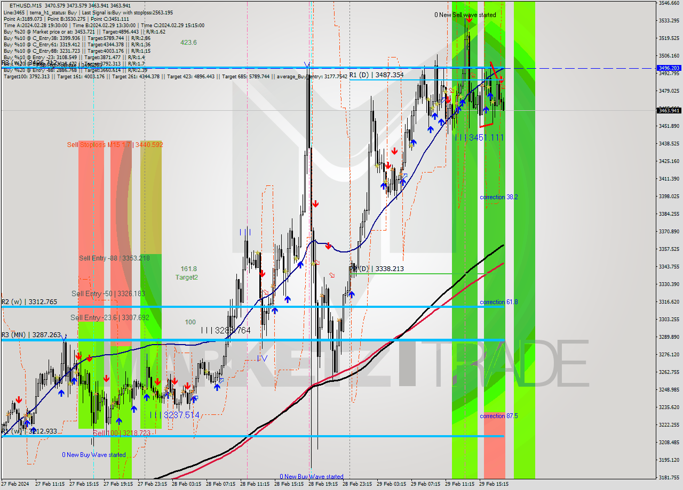Screen dimensions: 683x490
Task: Click the 'Sell Entry -88 | 3353.218' label
Action: [x=114, y=258]
